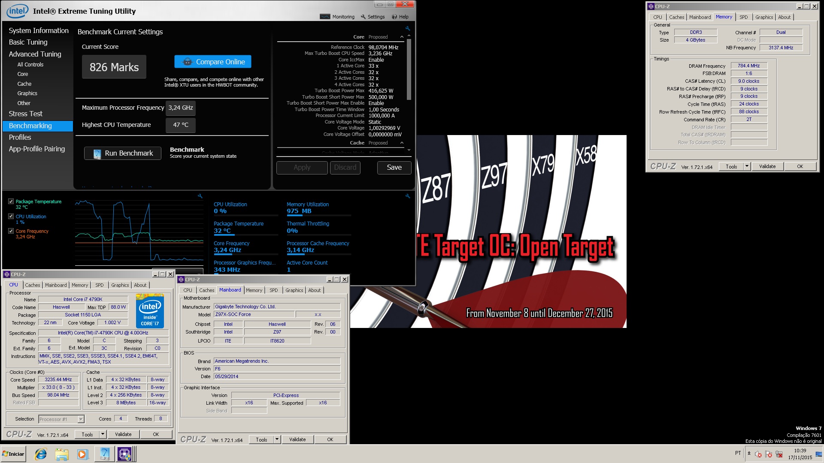The width and height of the screenshot is (824, 463).
Task: Click Run Benchmark button
Action: pyautogui.click(x=123, y=153)
